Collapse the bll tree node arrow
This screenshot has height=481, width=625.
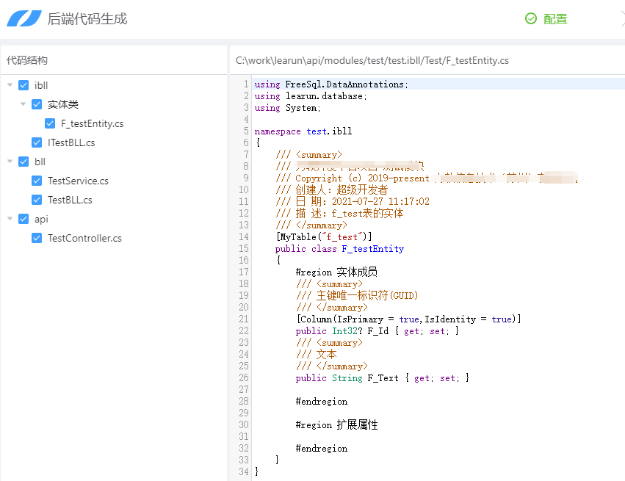(10, 162)
